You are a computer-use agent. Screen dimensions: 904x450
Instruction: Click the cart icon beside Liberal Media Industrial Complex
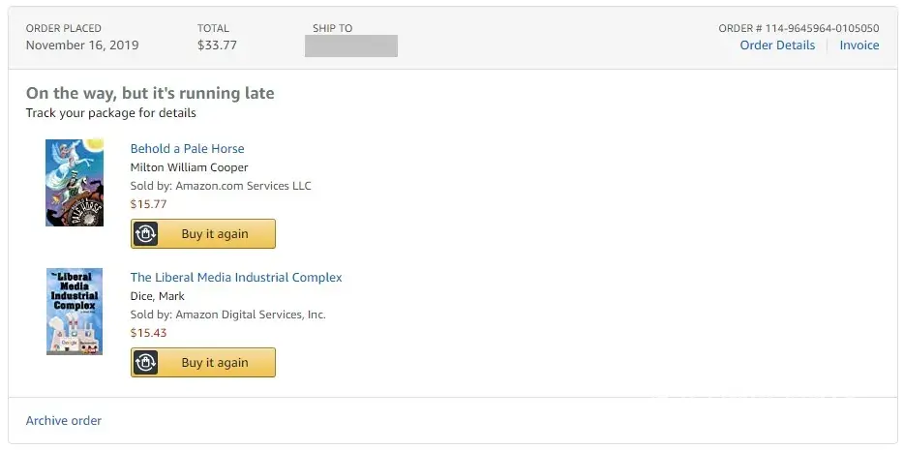145,363
